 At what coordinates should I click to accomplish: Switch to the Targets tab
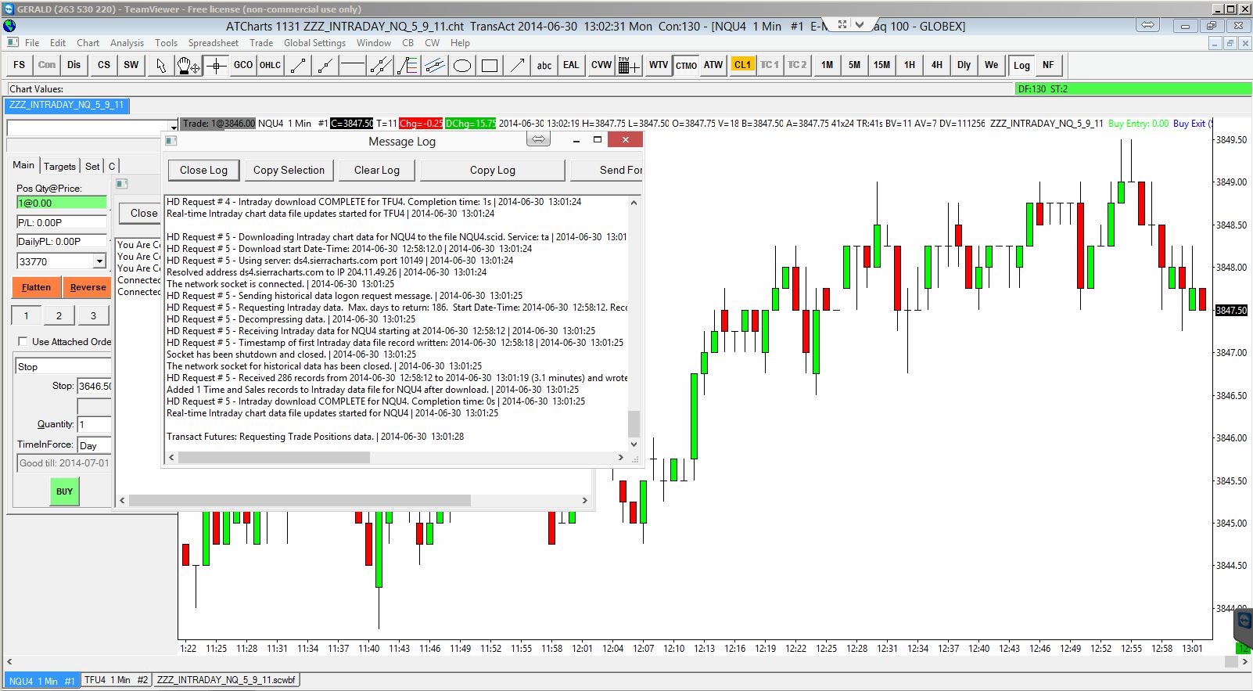[x=59, y=166]
